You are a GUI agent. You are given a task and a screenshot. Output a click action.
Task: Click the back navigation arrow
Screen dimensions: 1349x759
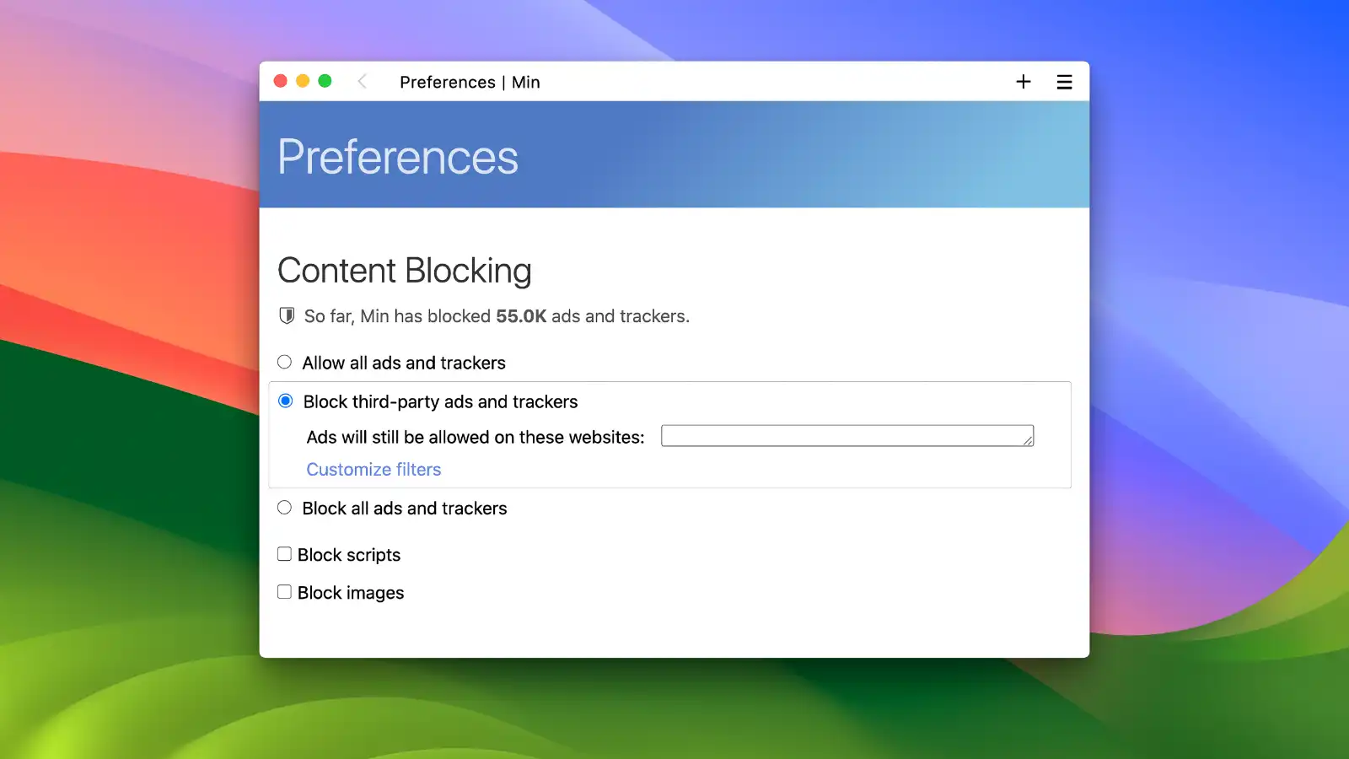(x=362, y=81)
